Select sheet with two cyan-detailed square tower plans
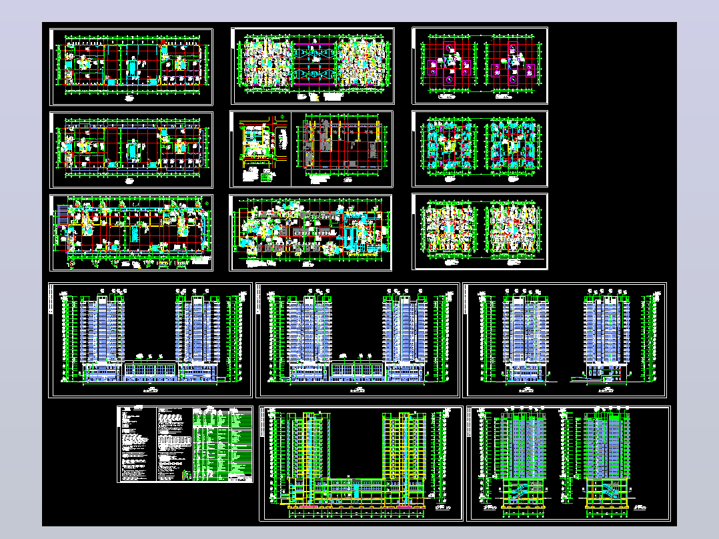Screen dimensions: 719x539 click(480, 149)
